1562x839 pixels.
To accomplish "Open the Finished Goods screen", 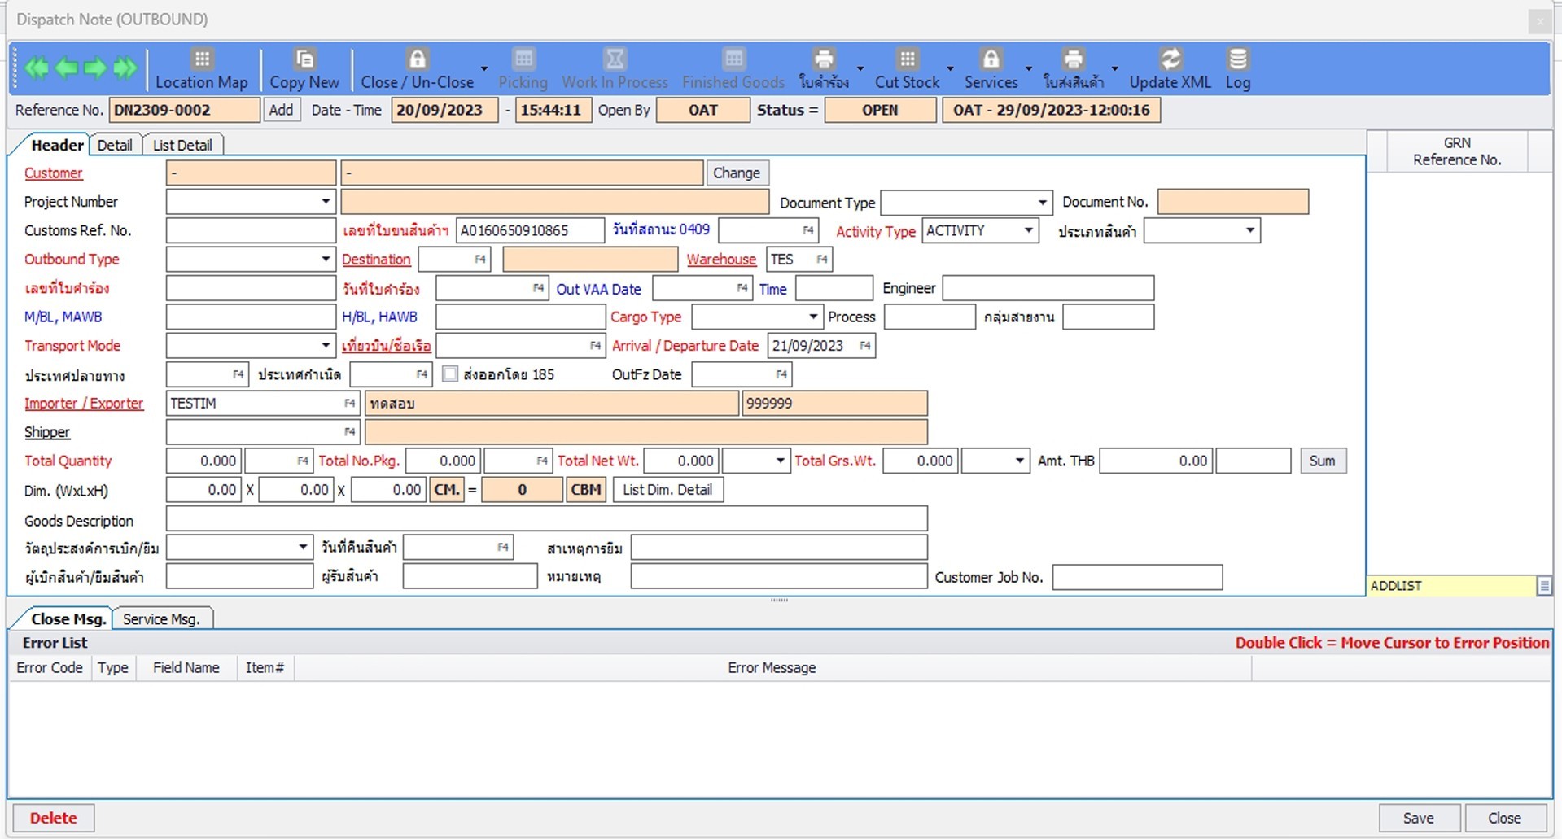I will click(732, 68).
